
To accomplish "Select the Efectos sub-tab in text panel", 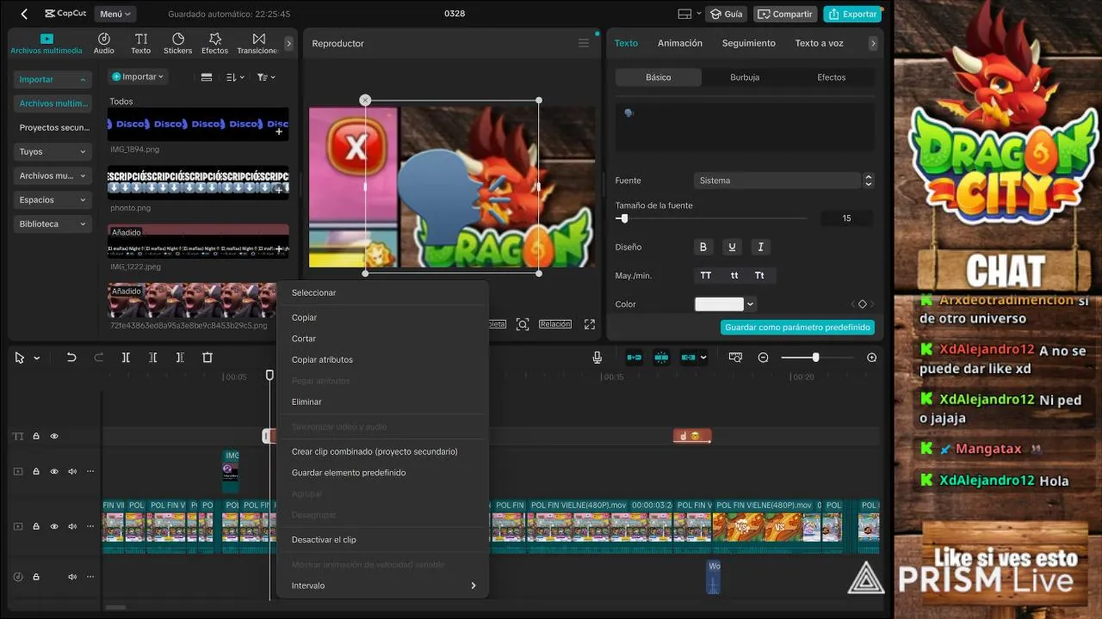I will (832, 77).
